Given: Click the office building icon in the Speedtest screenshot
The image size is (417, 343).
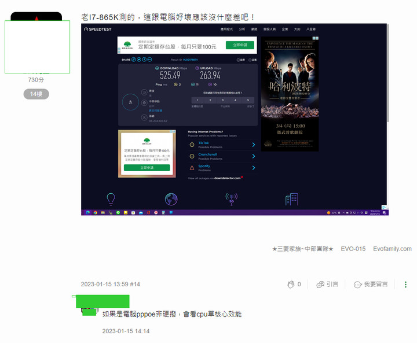Looking at the screenshot, I should pyautogui.click(x=292, y=200).
